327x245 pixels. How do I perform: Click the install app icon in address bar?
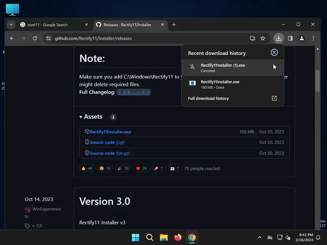pyautogui.click(x=253, y=38)
